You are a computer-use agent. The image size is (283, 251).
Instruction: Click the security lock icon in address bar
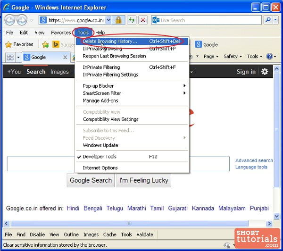point(119,20)
